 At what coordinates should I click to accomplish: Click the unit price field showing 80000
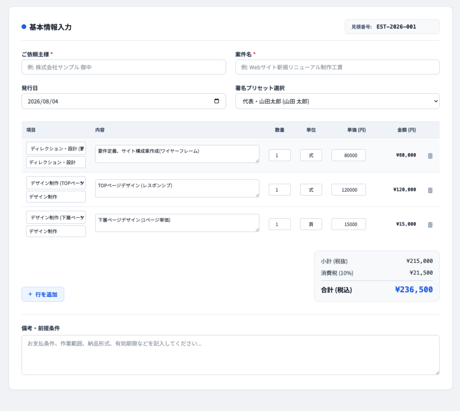pyautogui.click(x=348, y=155)
